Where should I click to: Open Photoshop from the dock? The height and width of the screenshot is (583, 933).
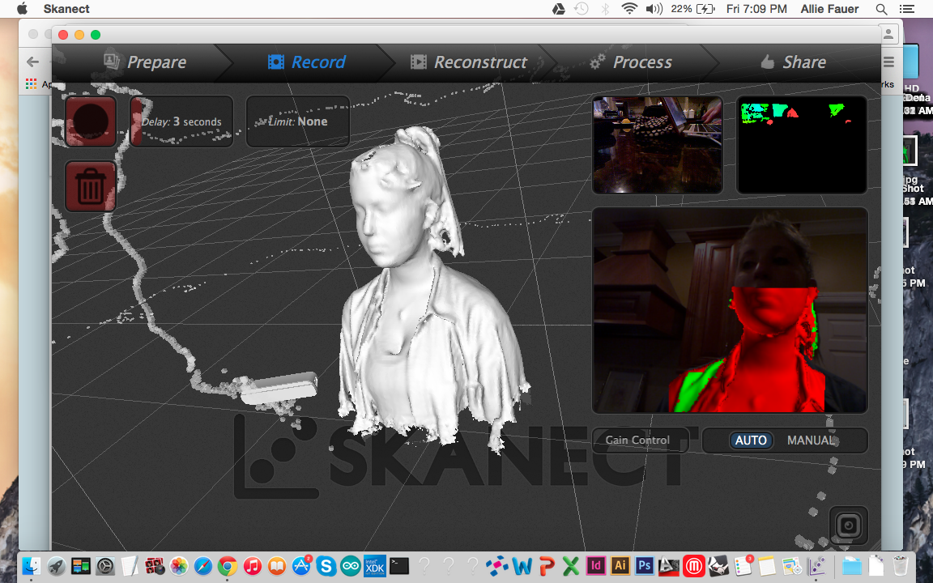coord(645,566)
